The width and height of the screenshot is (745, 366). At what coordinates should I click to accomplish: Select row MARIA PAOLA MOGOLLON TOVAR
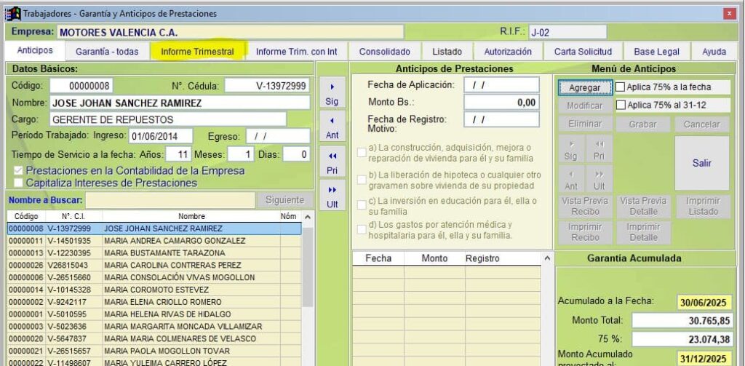pos(154,351)
